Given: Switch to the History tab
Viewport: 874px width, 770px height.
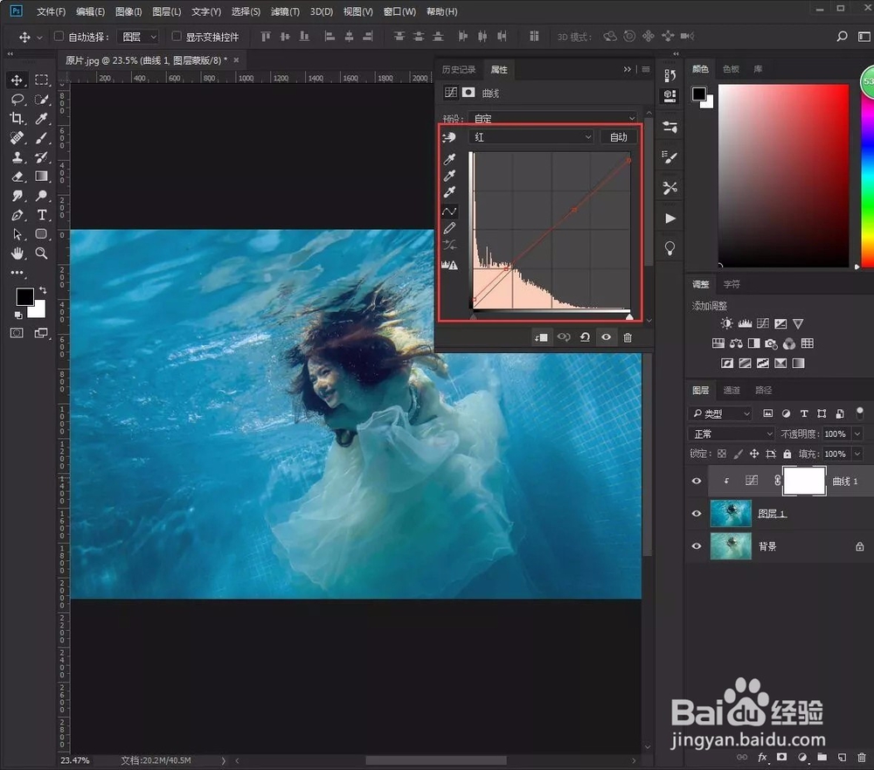Looking at the screenshot, I should (x=459, y=70).
